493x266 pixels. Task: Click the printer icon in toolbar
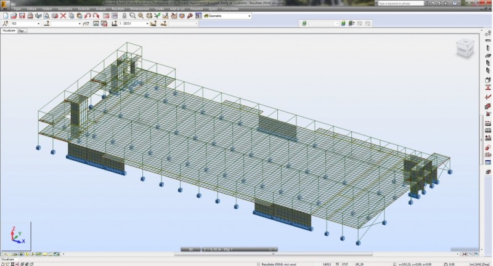[30, 15]
